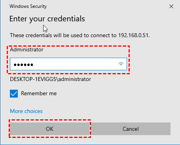Uncheck the Remember me checkbox

tap(14, 94)
